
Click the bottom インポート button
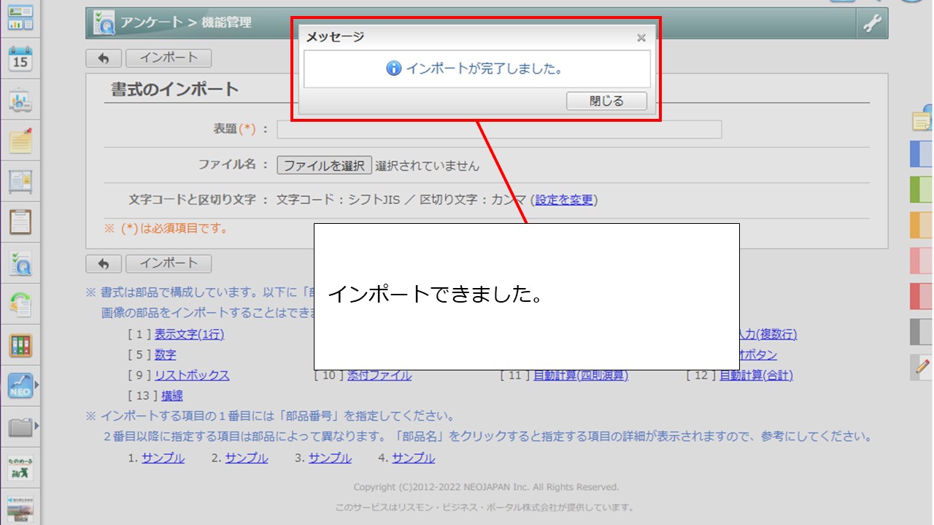click(x=169, y=263)
